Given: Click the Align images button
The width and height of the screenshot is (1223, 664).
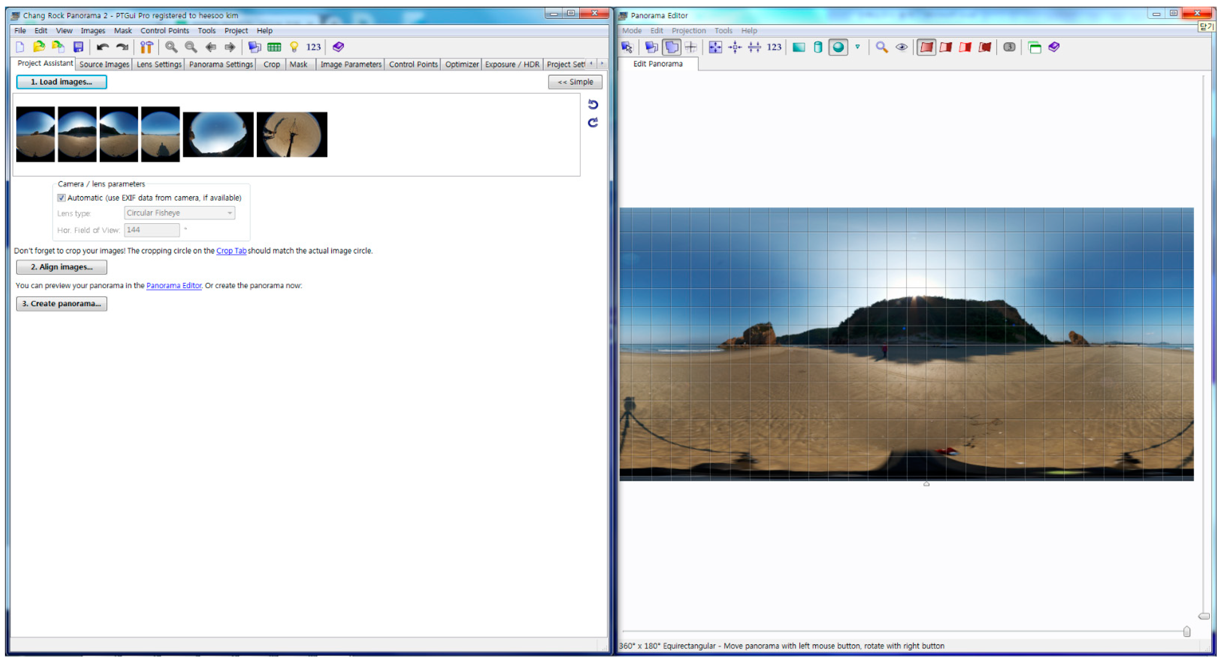Looking at the screenshot, I should (62, 267).
